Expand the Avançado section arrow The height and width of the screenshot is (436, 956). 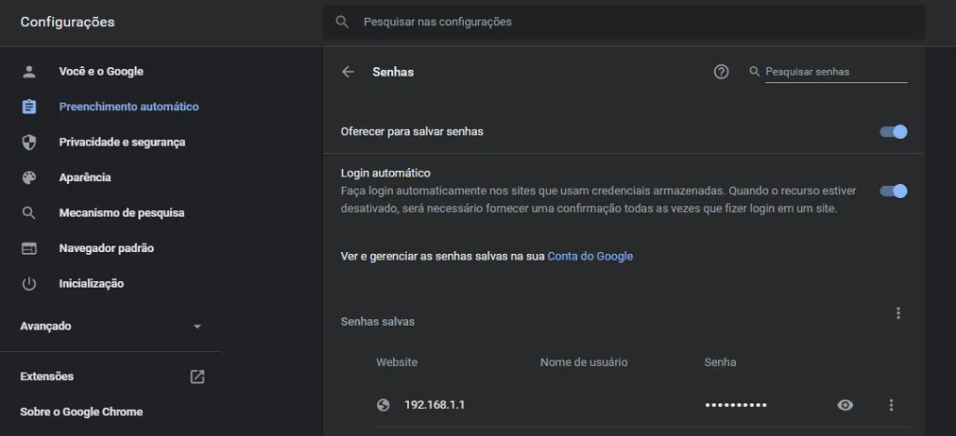197,327
